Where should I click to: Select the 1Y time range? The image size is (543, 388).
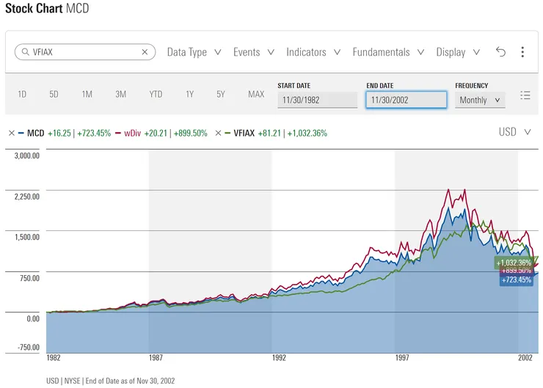(189, 94)
